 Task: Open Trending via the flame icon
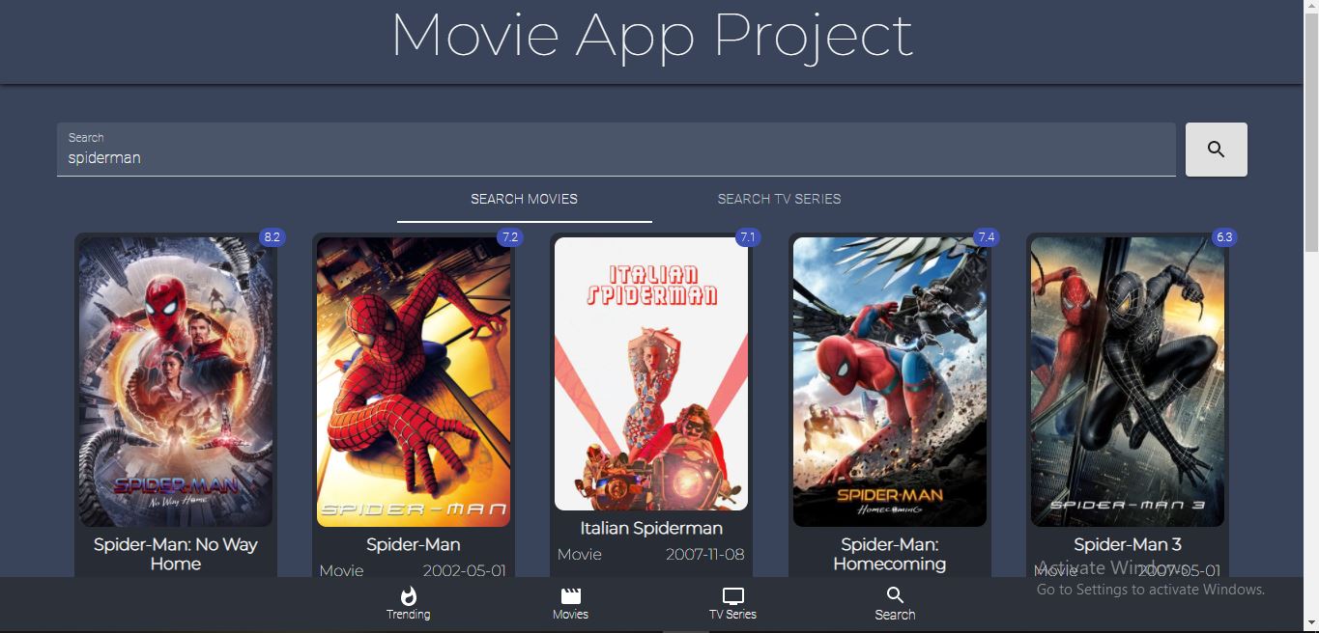[x=408, y=595]
